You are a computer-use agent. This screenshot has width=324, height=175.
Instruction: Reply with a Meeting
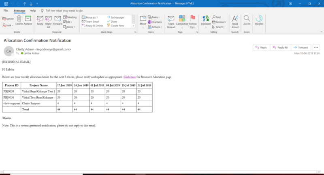[x=70, y=17]
